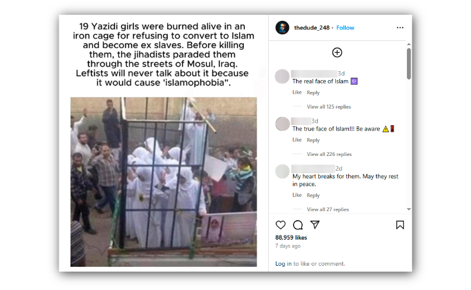The height and width of the screenshot is (290, 471).
Task: Like the 'real face of Islam' comment
Action: (x=297, y=93)
